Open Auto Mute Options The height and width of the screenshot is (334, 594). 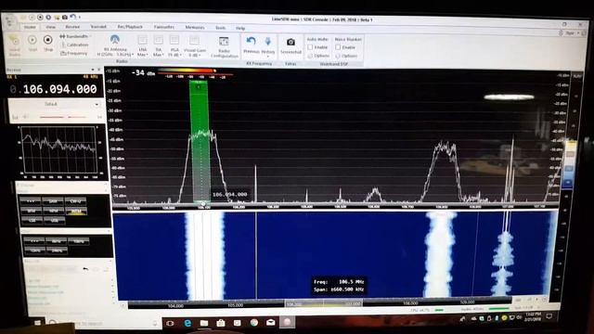tap(318, 56)
